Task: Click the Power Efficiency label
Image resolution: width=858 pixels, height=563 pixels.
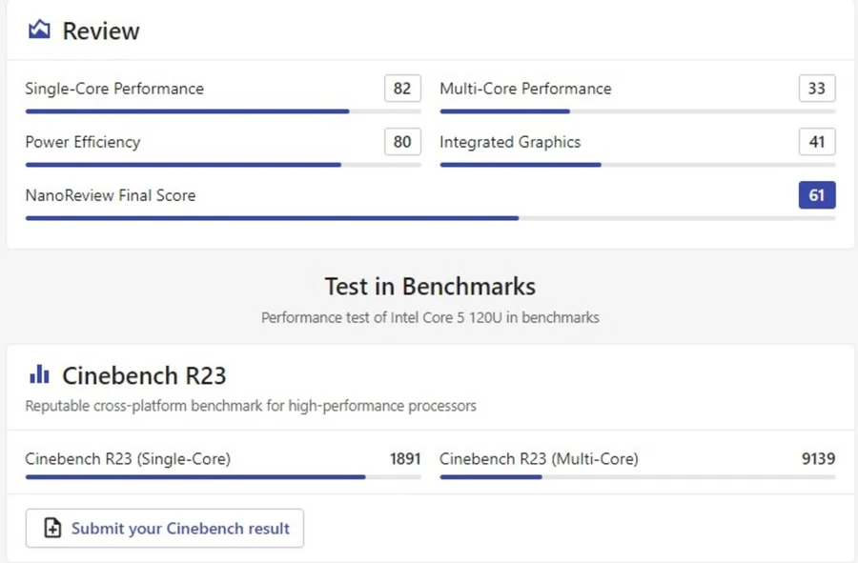Action: coord(83,142)
